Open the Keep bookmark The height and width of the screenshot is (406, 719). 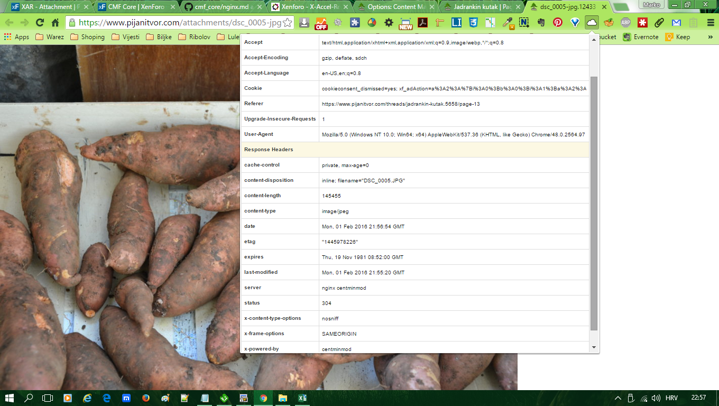(678, 37)
